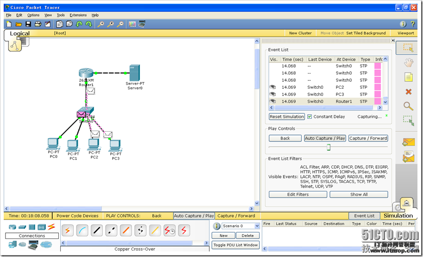Click the Undo green arrow icon
Screen dimensions: 423x257
(79, 24)
